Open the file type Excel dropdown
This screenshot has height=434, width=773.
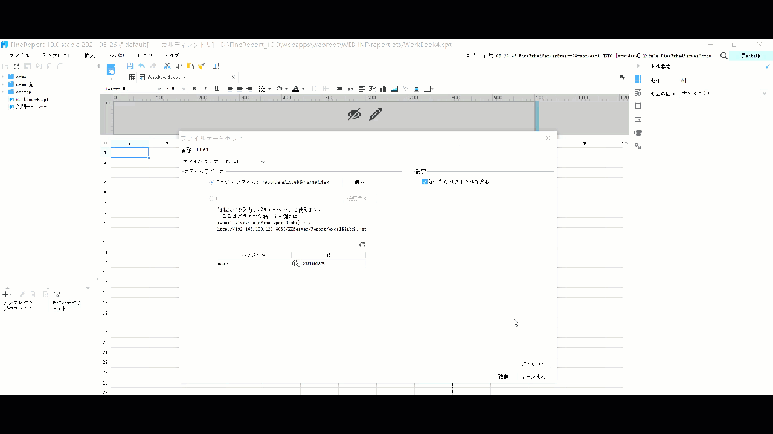(263, 162)
